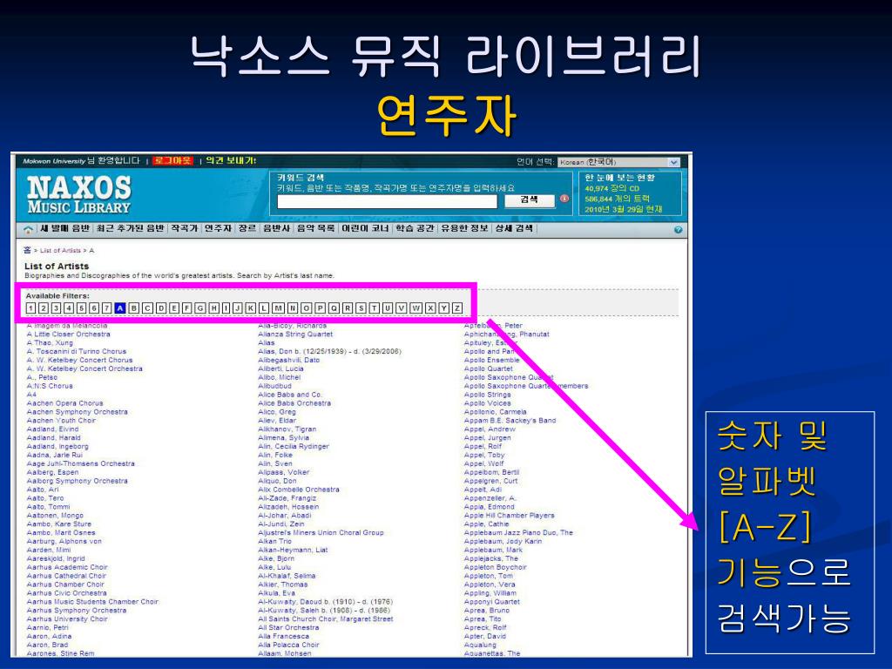Open the help question-mark icon

pyautogui.click(x=678, y=230)
